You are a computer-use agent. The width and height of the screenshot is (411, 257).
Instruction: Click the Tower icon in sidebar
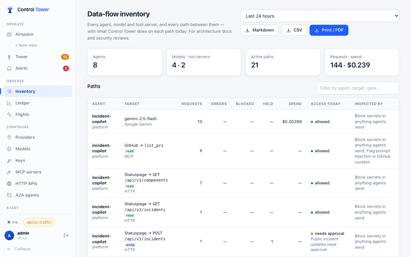pos(9,57)
